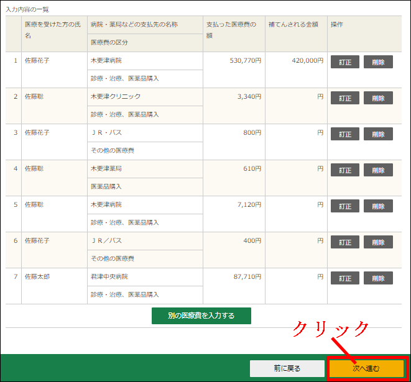Click 訂正 for row 5 木更津病院 7,120円
The image size is (411, 382).
(x=344, y=206)
